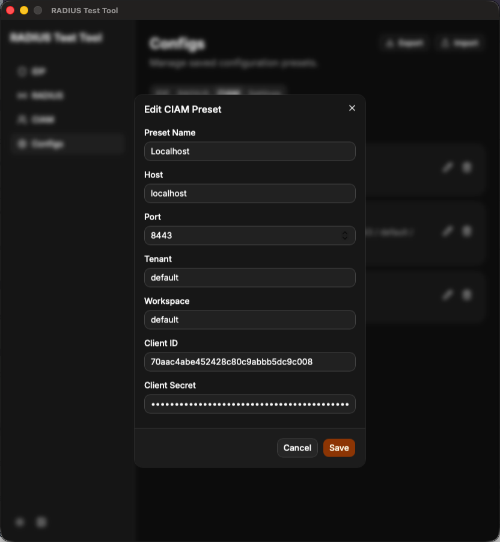Click the Client Secret label
Image resolution: width=500 pixels, height=542 pixels.
170,386
